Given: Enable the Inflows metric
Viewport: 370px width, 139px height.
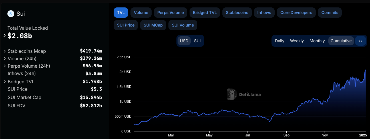Looking at the screenshot, I should [x=264, y=13].
